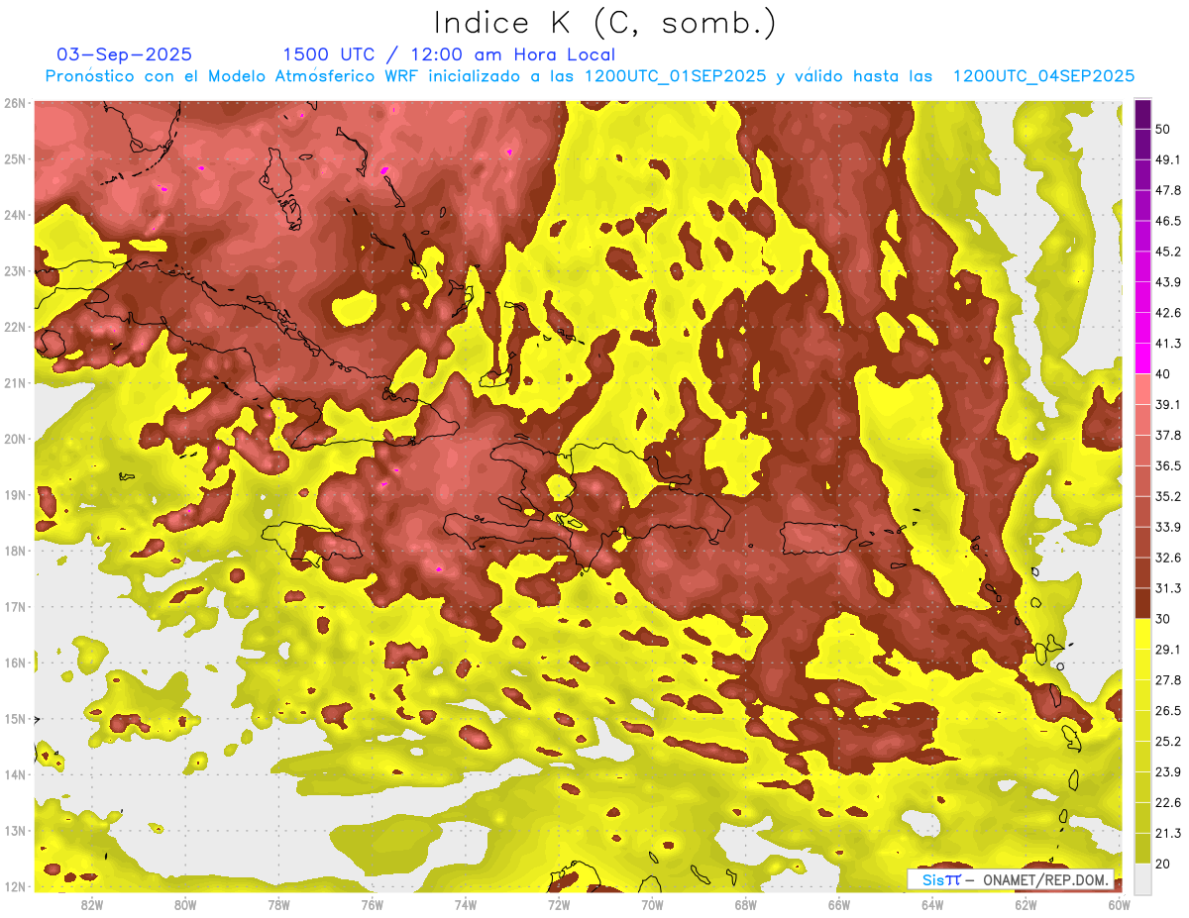
Task: Click the colorbar value '49.1'
Action: [x=1167, y=159]
